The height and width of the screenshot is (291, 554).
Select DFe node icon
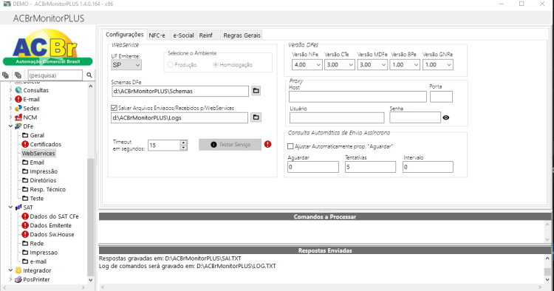[x=18, y=126]
